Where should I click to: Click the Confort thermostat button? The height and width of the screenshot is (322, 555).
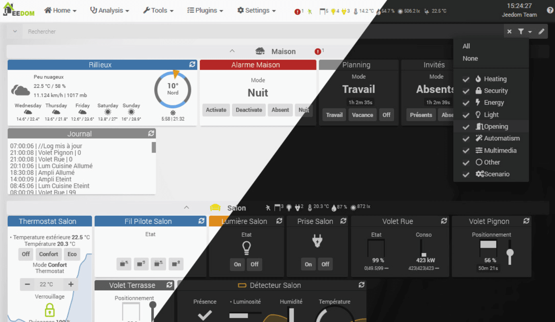click(x=49, y=254)
